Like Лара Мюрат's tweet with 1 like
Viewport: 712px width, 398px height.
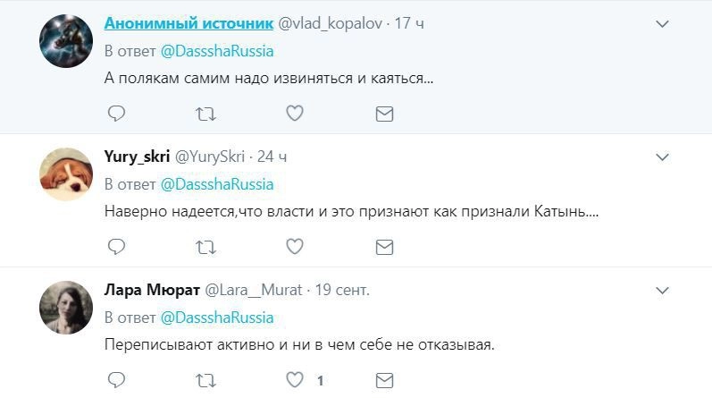295,380
